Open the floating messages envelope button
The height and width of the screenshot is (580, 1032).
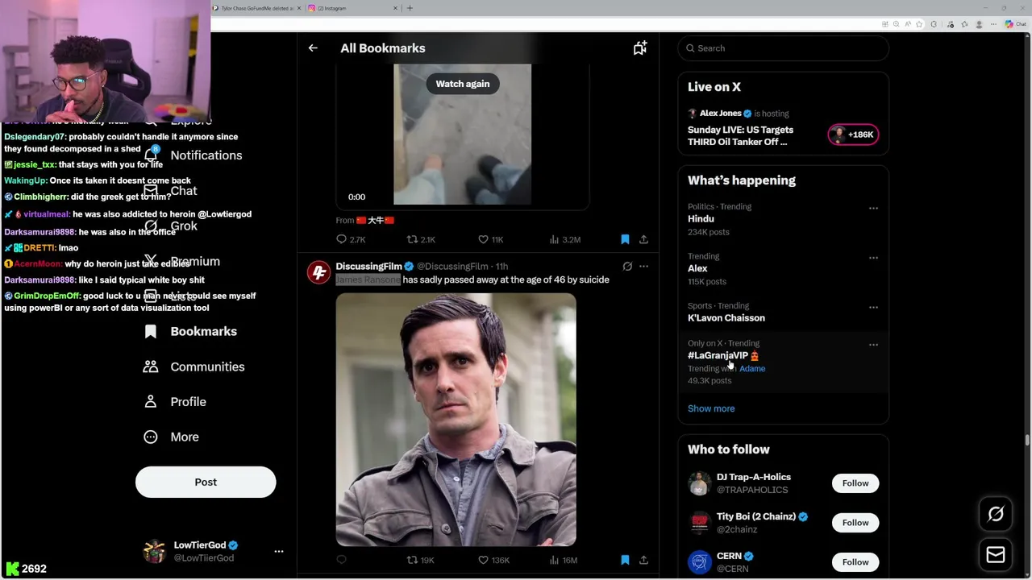point(996,554)
